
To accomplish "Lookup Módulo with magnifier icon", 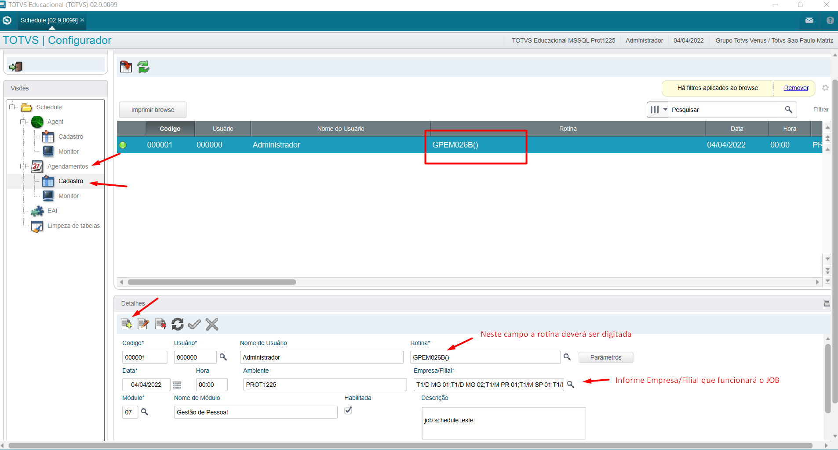I will tap(145, 412).
